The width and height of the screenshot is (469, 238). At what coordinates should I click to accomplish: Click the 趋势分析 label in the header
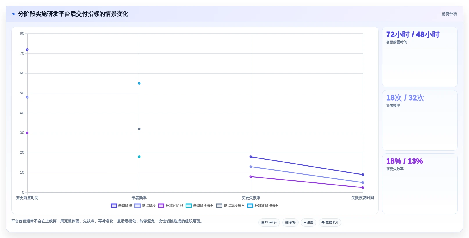click(450, 14)
